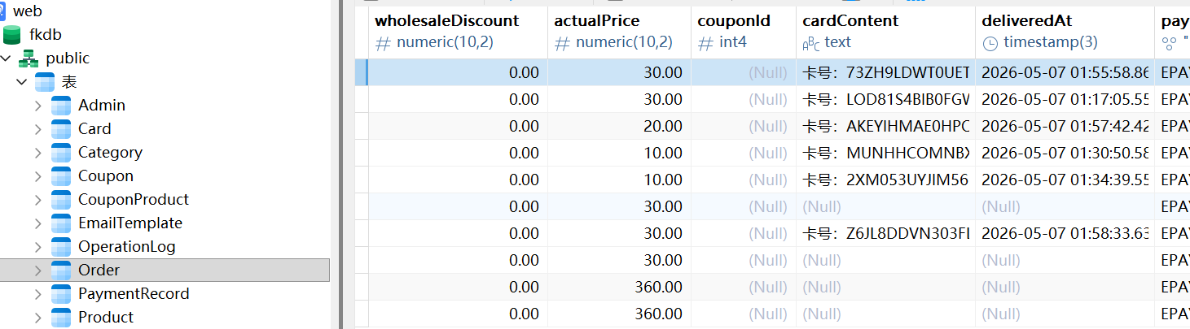This screenshot has width=1190, height=329.
Task: Click the EmailTemplate table icon
Action: tap(61, 223)
